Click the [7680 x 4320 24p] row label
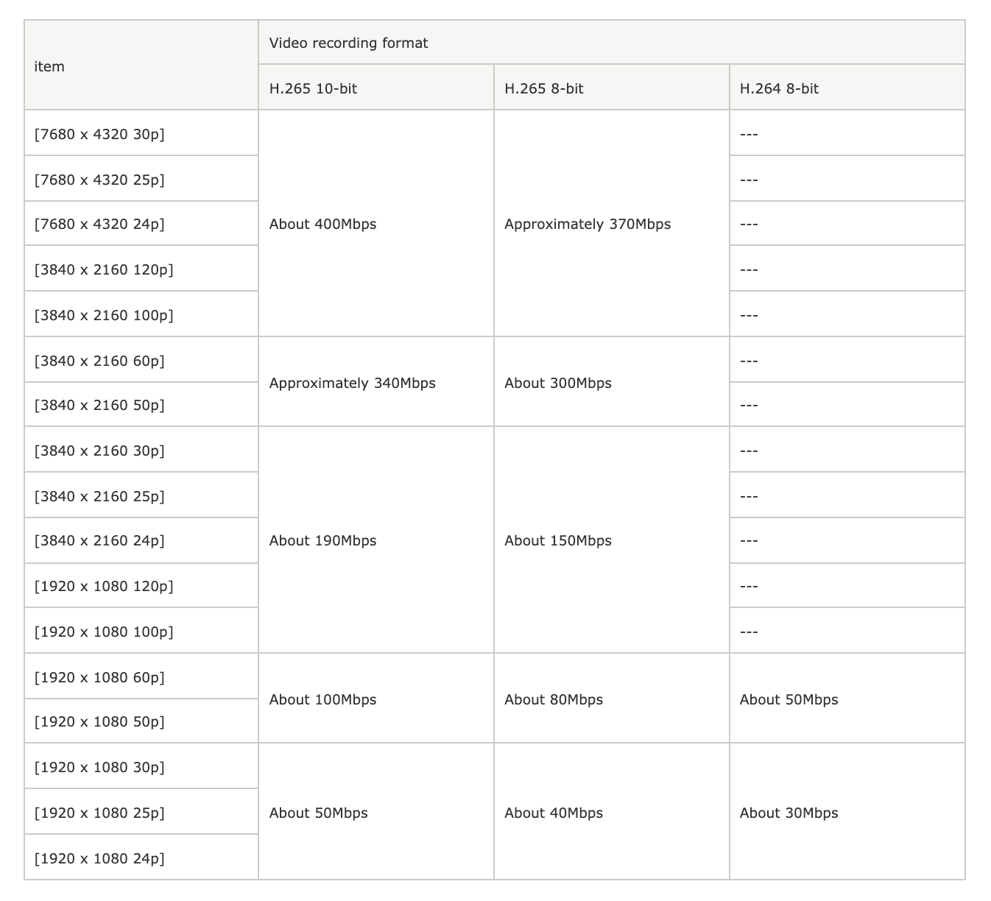The height and width of the screenshot is (901, 991). coord(99,224)
